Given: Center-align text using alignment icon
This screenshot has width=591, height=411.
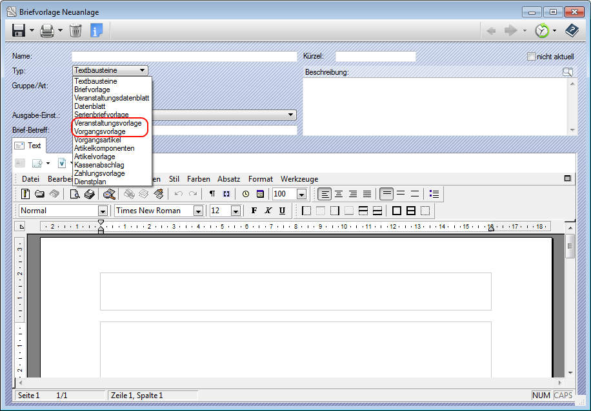Looking at the screenshot, I should 339,194.
